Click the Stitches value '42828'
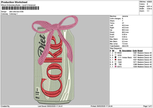Image resolution: width=153 pixels, height=108 pixels. click(x=149, y=2)
